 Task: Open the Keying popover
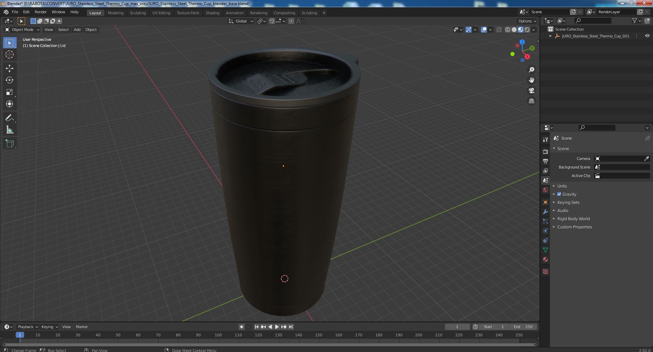coord(49,327)
